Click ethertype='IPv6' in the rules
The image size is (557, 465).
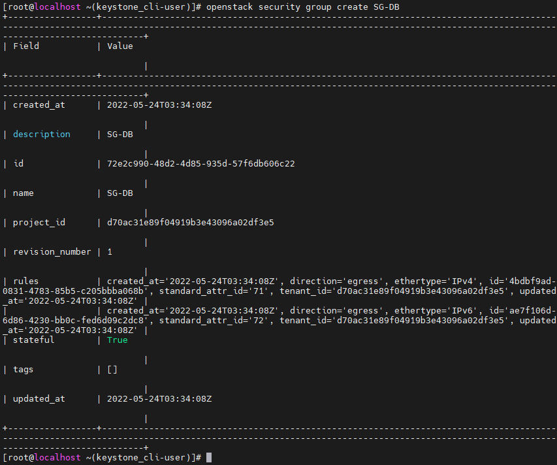coord(436,311)
